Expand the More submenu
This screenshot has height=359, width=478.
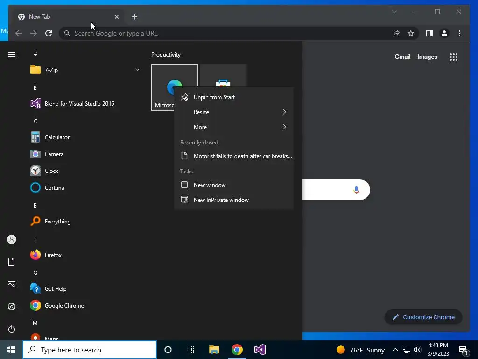(234, 127)
